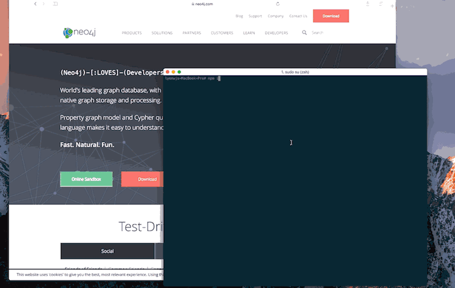Go forward using Safari's forward arrow

tap(43, 4)
